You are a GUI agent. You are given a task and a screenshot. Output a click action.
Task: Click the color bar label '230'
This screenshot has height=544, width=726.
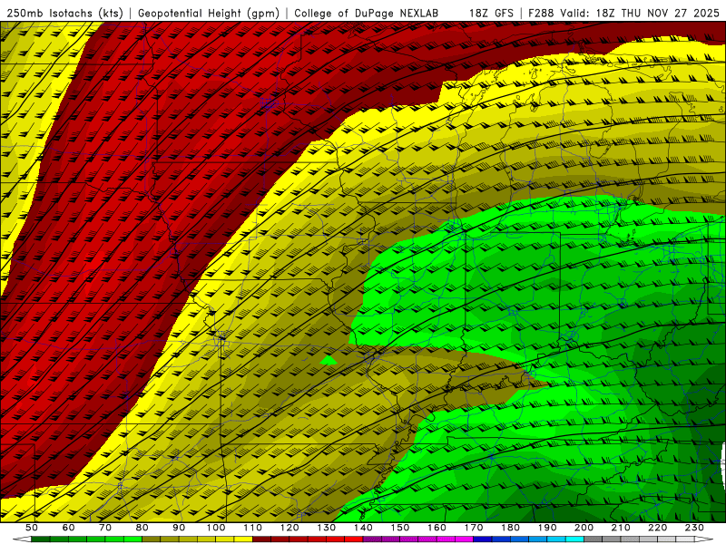694,528
